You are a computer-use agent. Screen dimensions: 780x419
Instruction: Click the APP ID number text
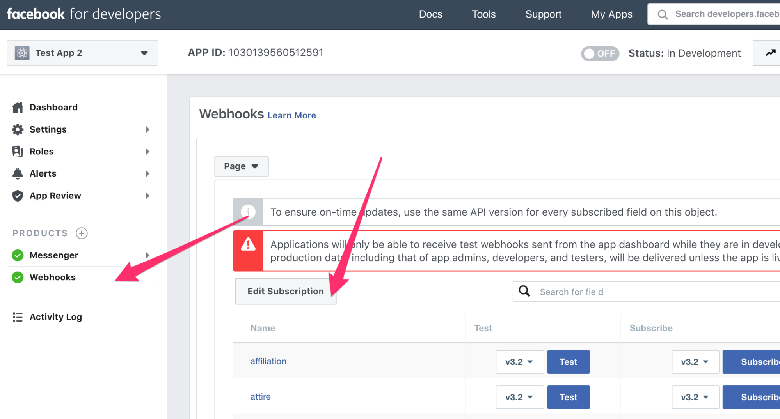[x=276, y=53]
